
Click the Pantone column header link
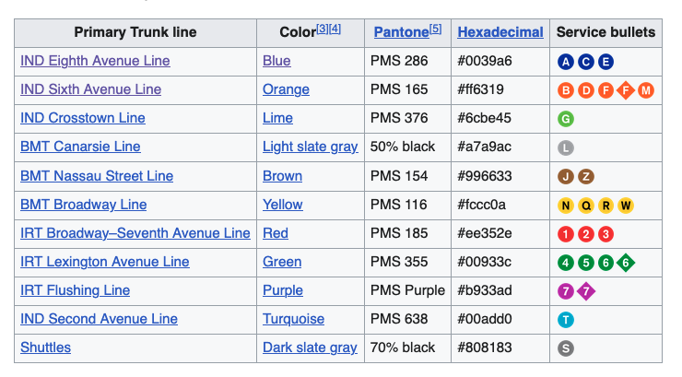[401, 32]
